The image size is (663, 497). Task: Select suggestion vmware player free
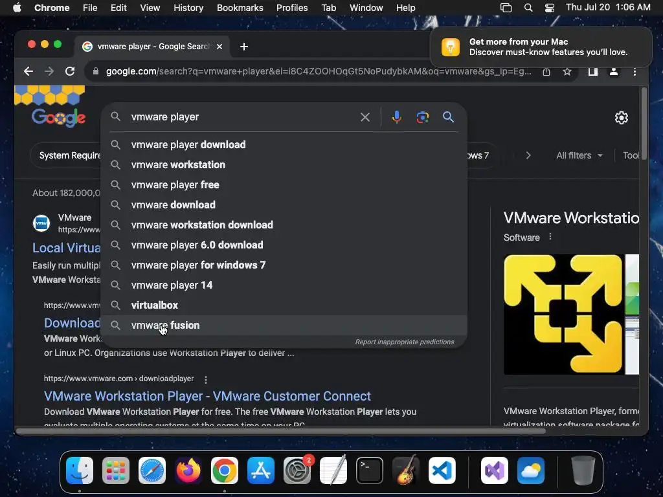pos(284,184)
